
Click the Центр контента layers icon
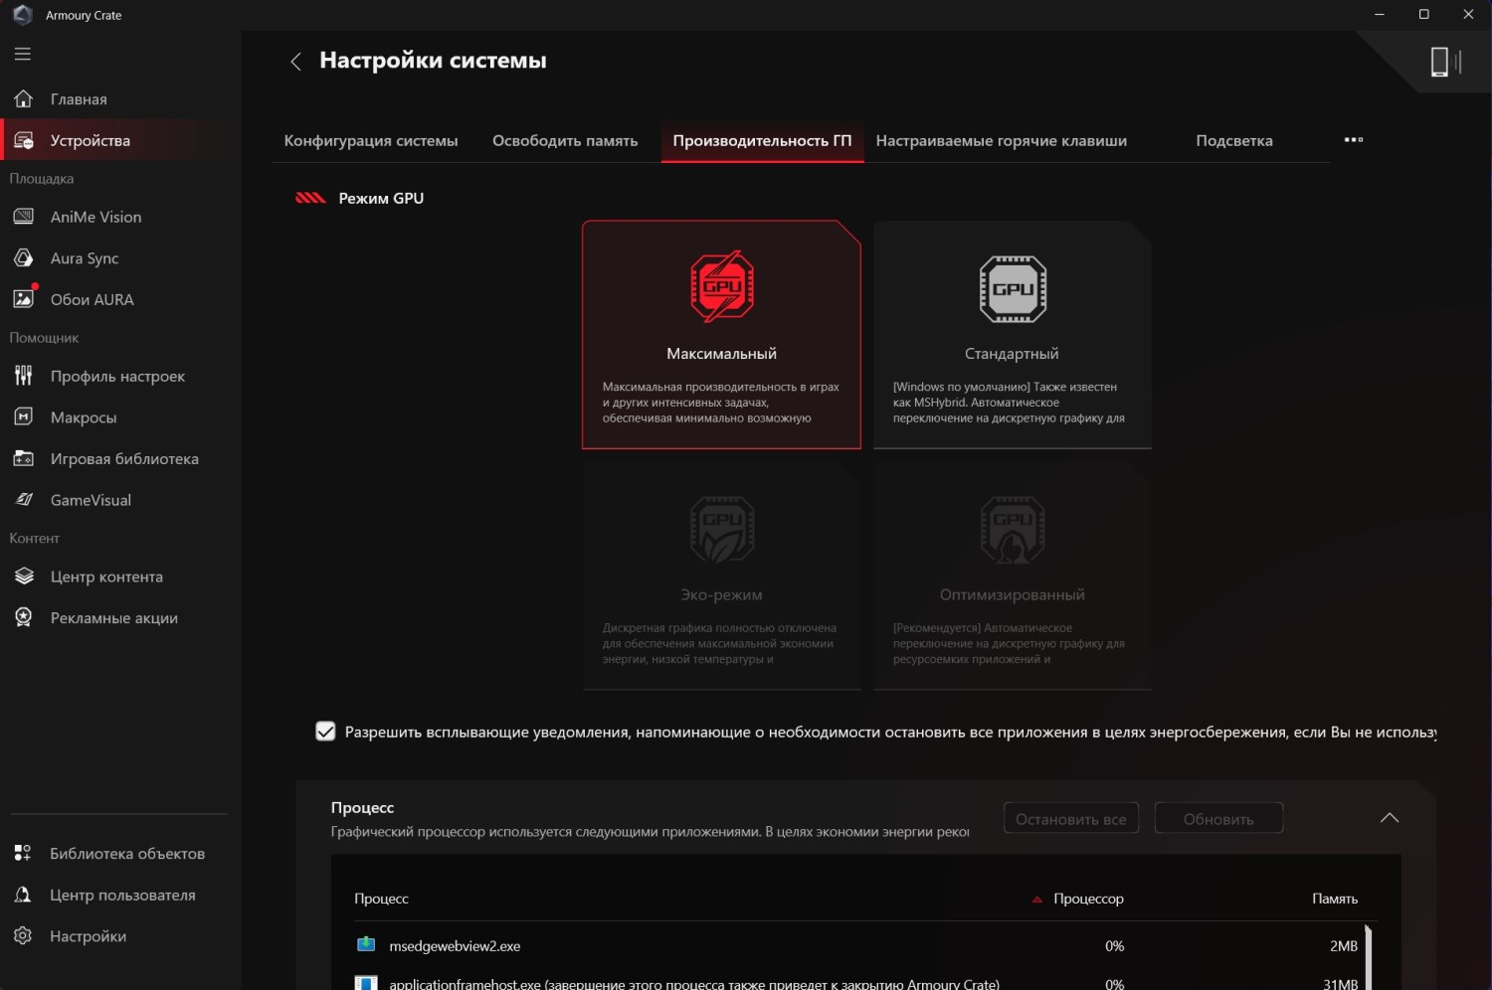pyautogui.click(x=24, y=577)
